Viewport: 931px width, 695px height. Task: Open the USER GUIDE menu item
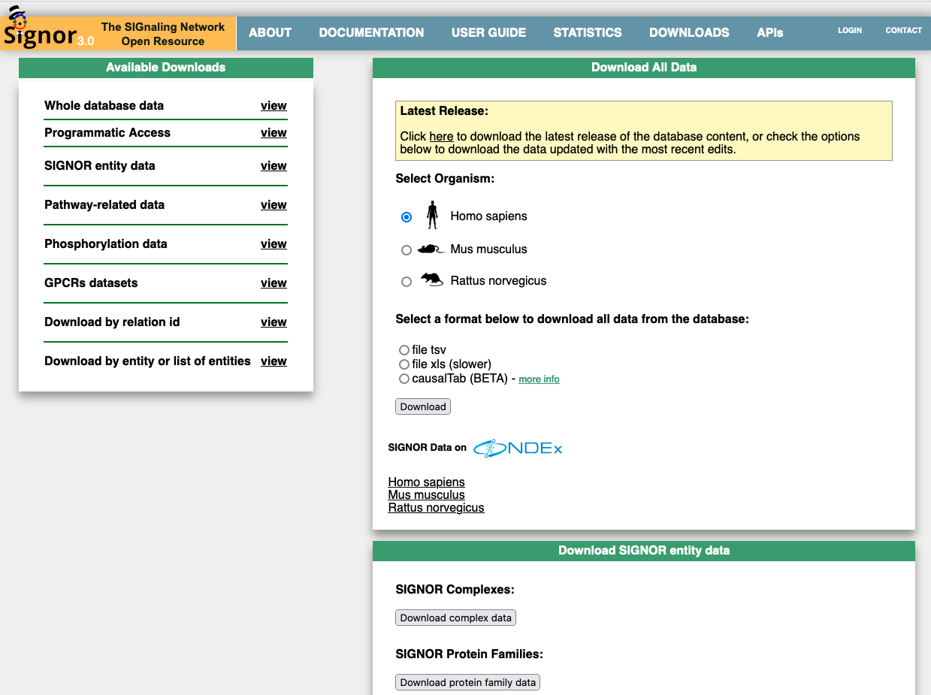[x=488, y=33]
